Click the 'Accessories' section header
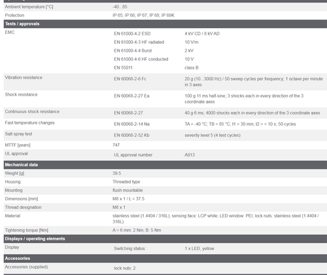 coord(165,259)
